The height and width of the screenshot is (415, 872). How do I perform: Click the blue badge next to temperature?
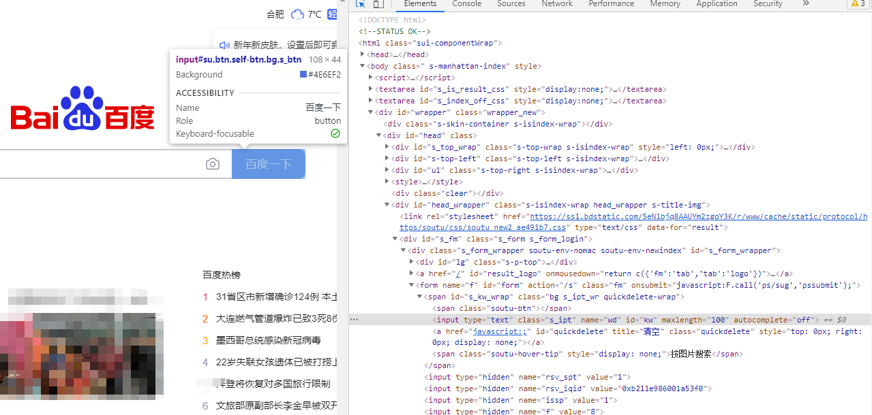tap(332, 14)
